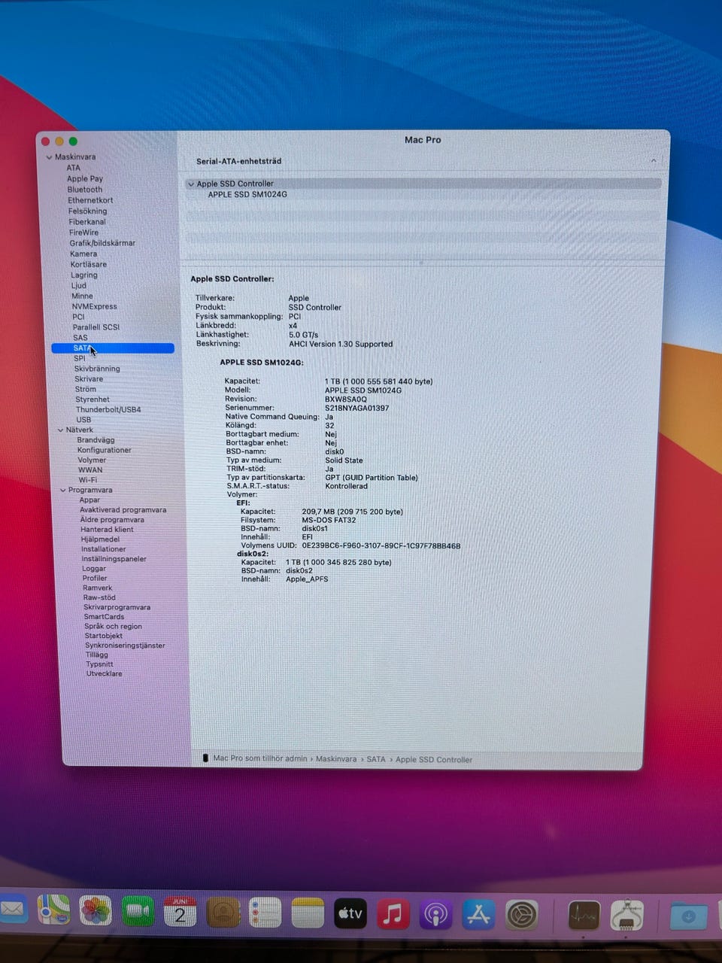Click serial number S218NYAGA01397 value

tap(357, 408)
